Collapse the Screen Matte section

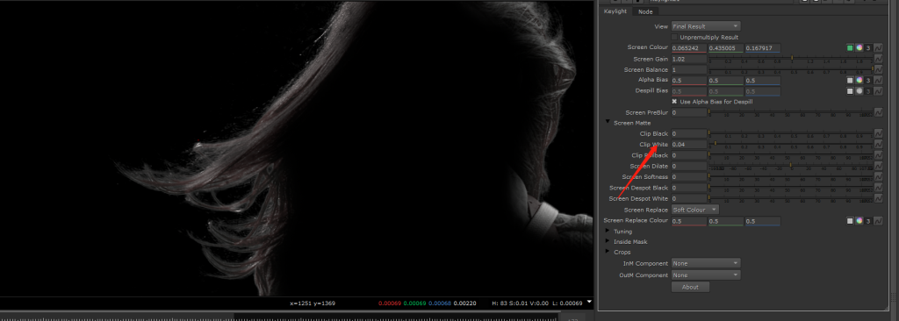point(608,123)
